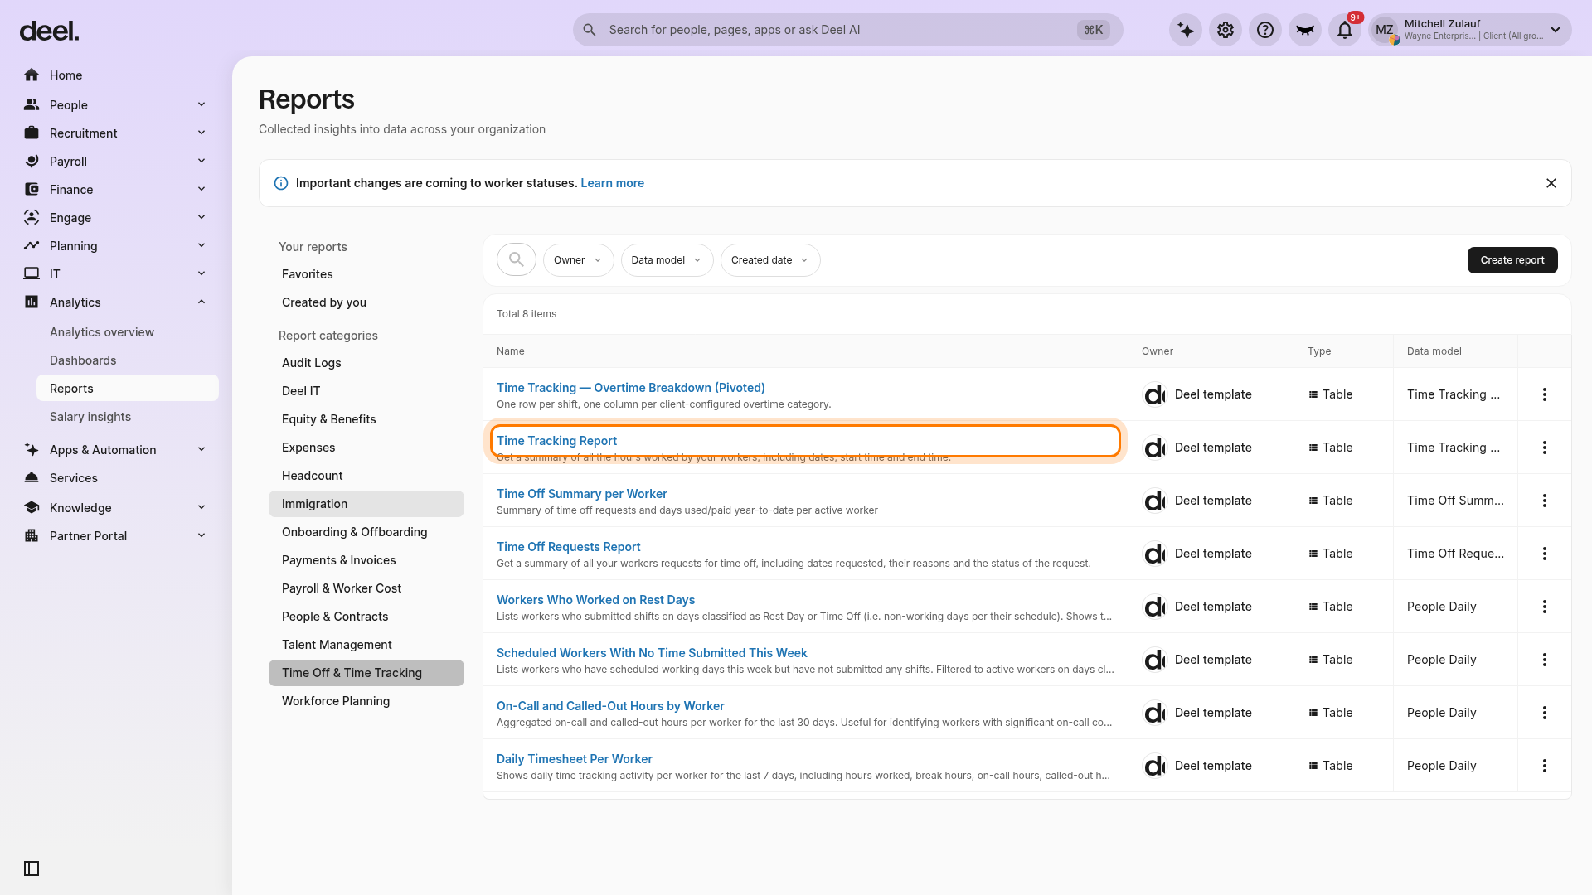Click the Name column header
The height and width of the screenshot is (895, 1592).
point(510,351)
